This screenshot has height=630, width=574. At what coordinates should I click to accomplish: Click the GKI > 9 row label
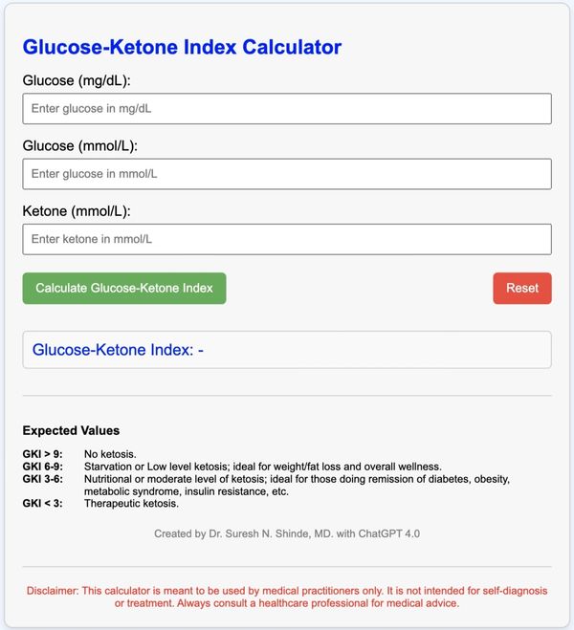42,454
